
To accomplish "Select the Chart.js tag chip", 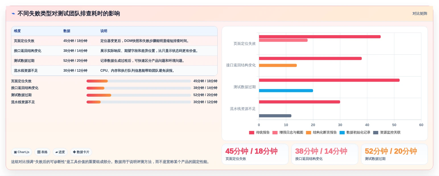I will (x=22, y=152).
